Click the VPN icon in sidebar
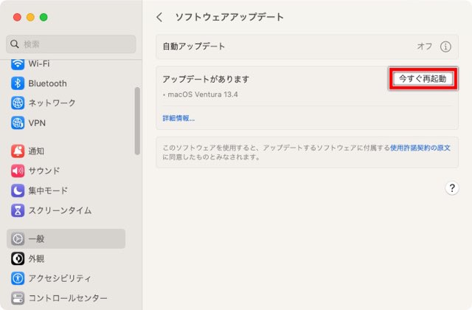Viewport: 472px width, 310px height. pos(18,123)
